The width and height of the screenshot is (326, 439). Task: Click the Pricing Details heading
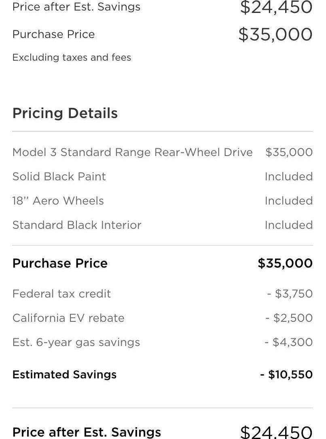(x=65, y=114)
